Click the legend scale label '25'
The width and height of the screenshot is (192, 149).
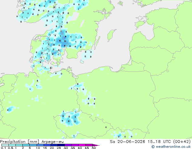pos(59,148)
